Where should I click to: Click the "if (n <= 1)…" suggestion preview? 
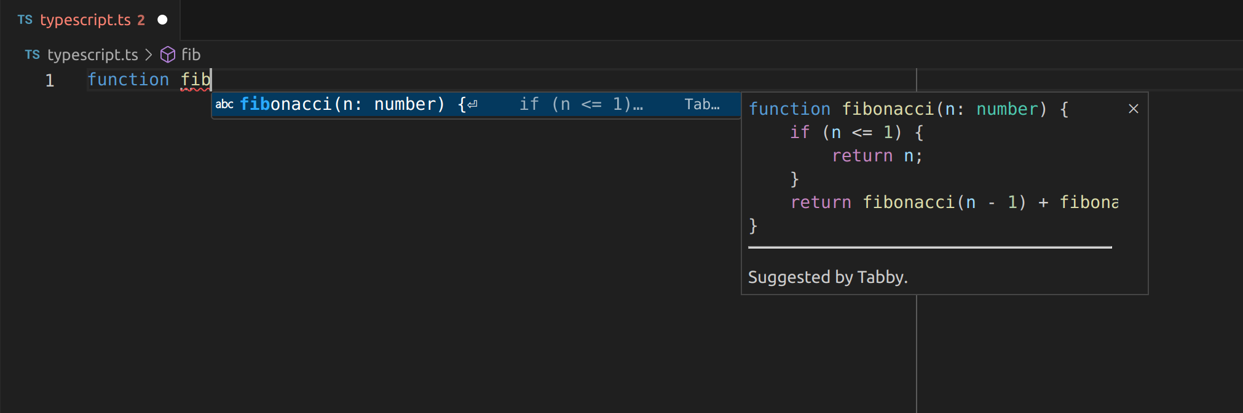click(580, 104)
